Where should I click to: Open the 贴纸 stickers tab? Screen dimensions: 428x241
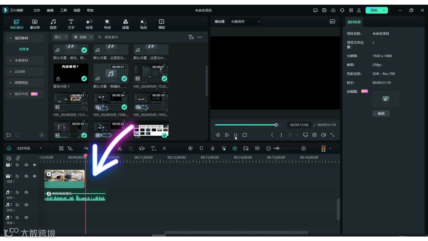(x=143, y=24)
